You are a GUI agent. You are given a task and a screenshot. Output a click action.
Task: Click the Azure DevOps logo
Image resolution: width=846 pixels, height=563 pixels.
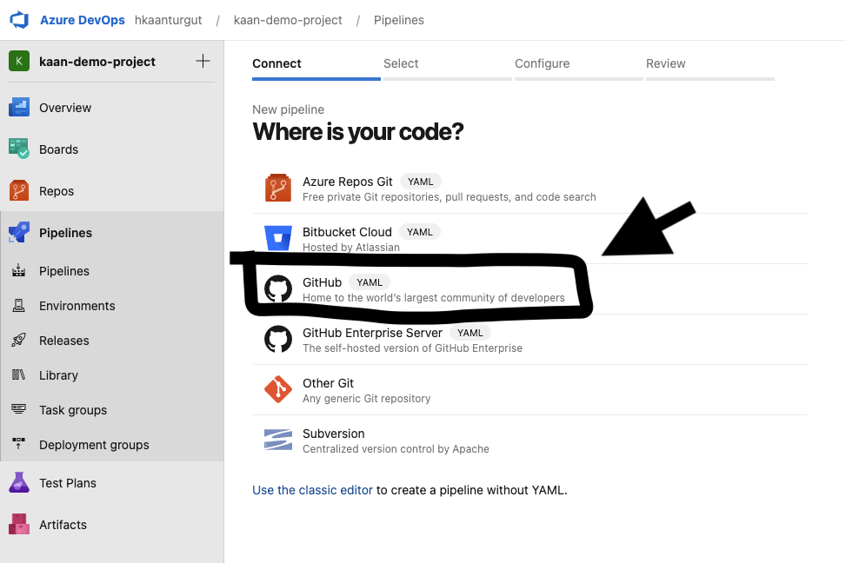18,19
